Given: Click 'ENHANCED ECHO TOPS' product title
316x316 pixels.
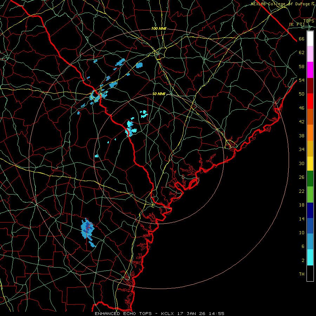Looking at the screenshot, I should 123,314.
